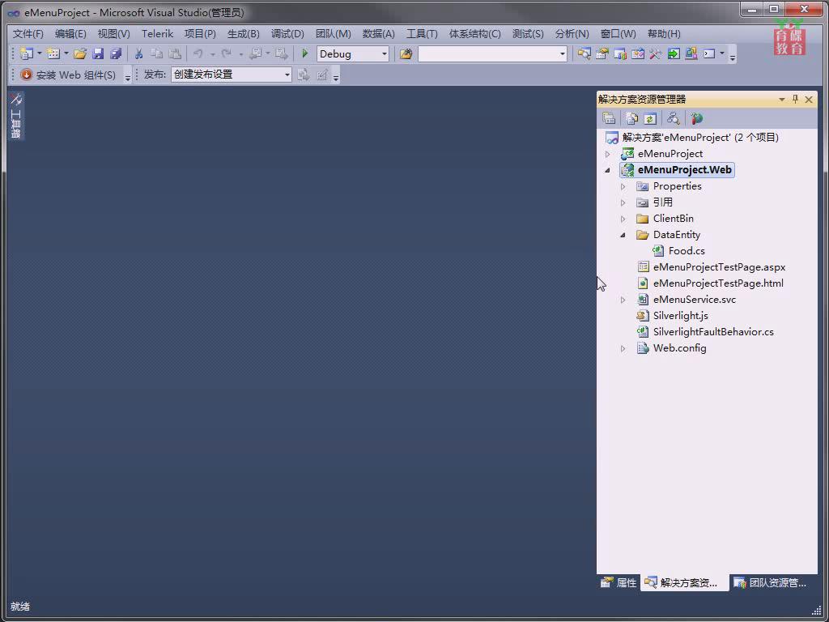Open the Toolbox hammer-and-wrench toolbar icon
Screen dimensions: 829x622
[656, 53]
